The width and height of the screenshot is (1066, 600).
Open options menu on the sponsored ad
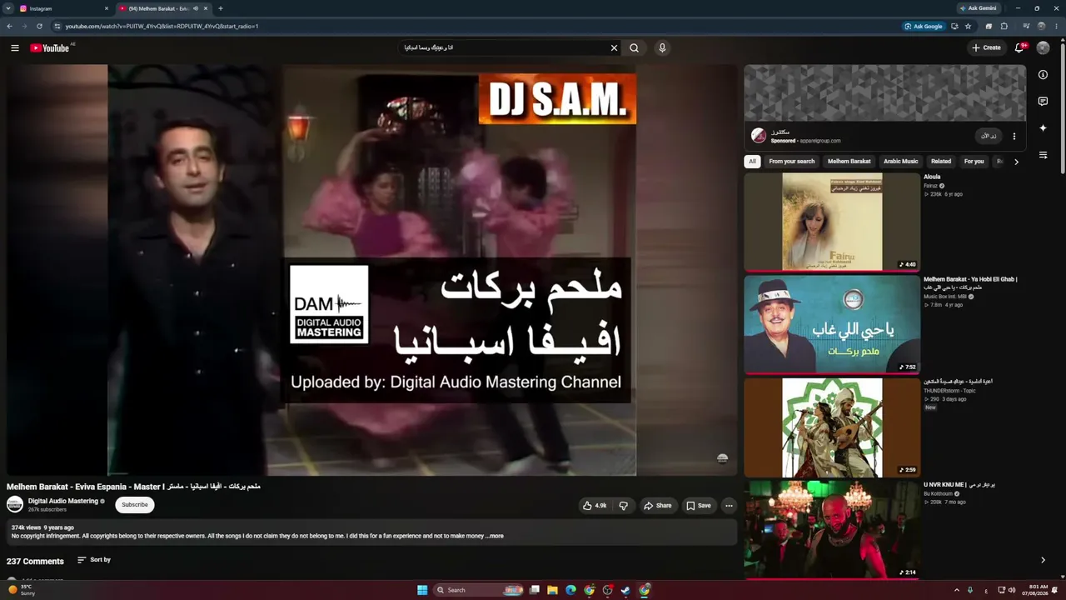1014,136
